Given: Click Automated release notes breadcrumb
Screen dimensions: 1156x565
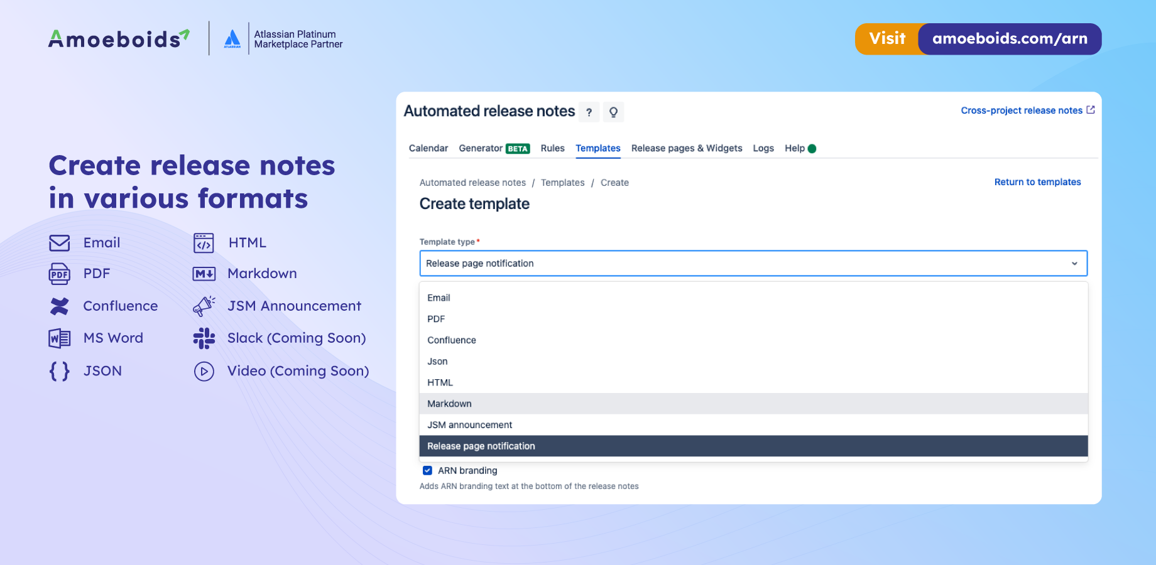Looking at the screenshot, I should pyautogui.click(x=472, y=183).
